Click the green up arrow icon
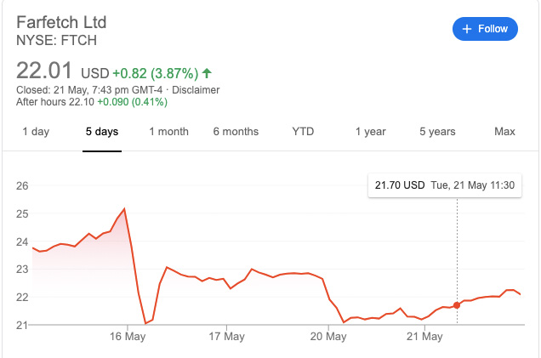 207,72
